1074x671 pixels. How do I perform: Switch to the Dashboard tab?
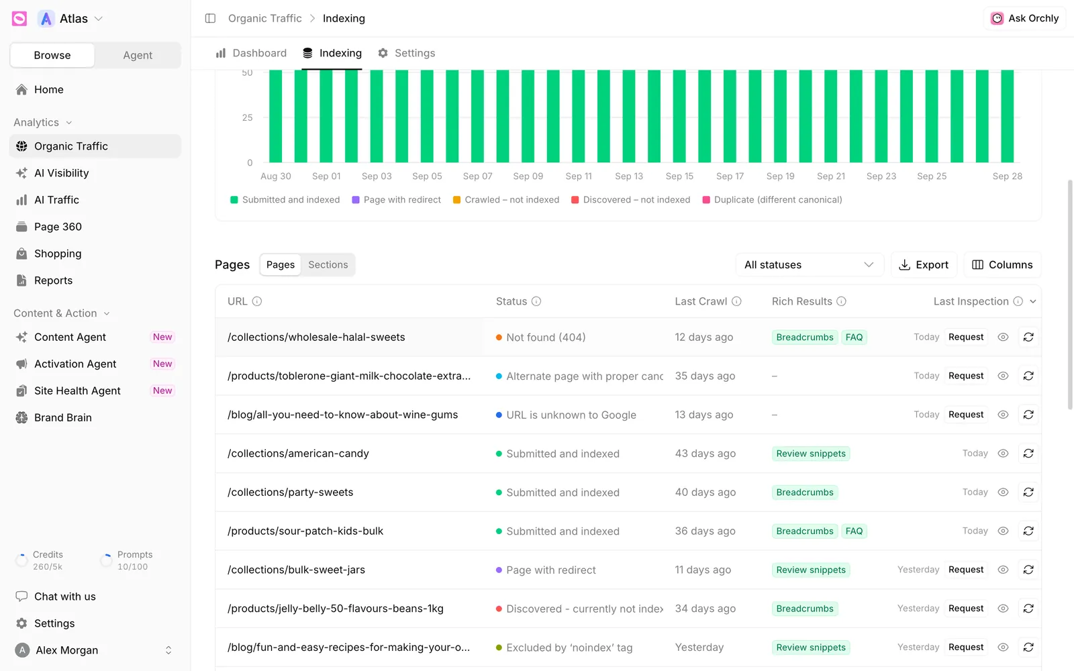[251, 53]
